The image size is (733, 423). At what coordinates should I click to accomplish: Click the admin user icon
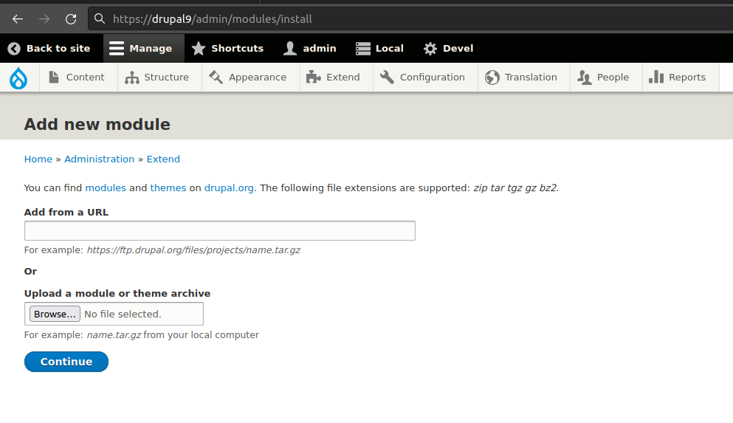[x=290, y=49]
